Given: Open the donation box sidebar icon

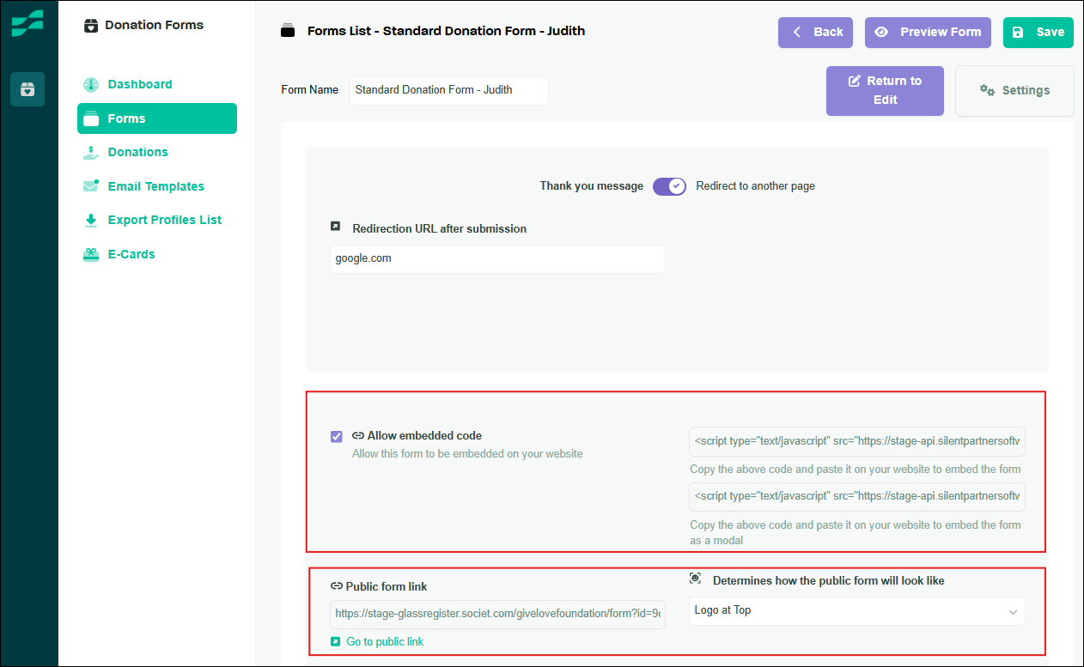Looking at the screenshot, I should 27,89.
